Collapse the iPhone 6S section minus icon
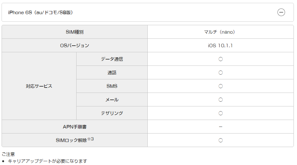The height and width of the screenshot is (165, 297). (x=281, y=12)
